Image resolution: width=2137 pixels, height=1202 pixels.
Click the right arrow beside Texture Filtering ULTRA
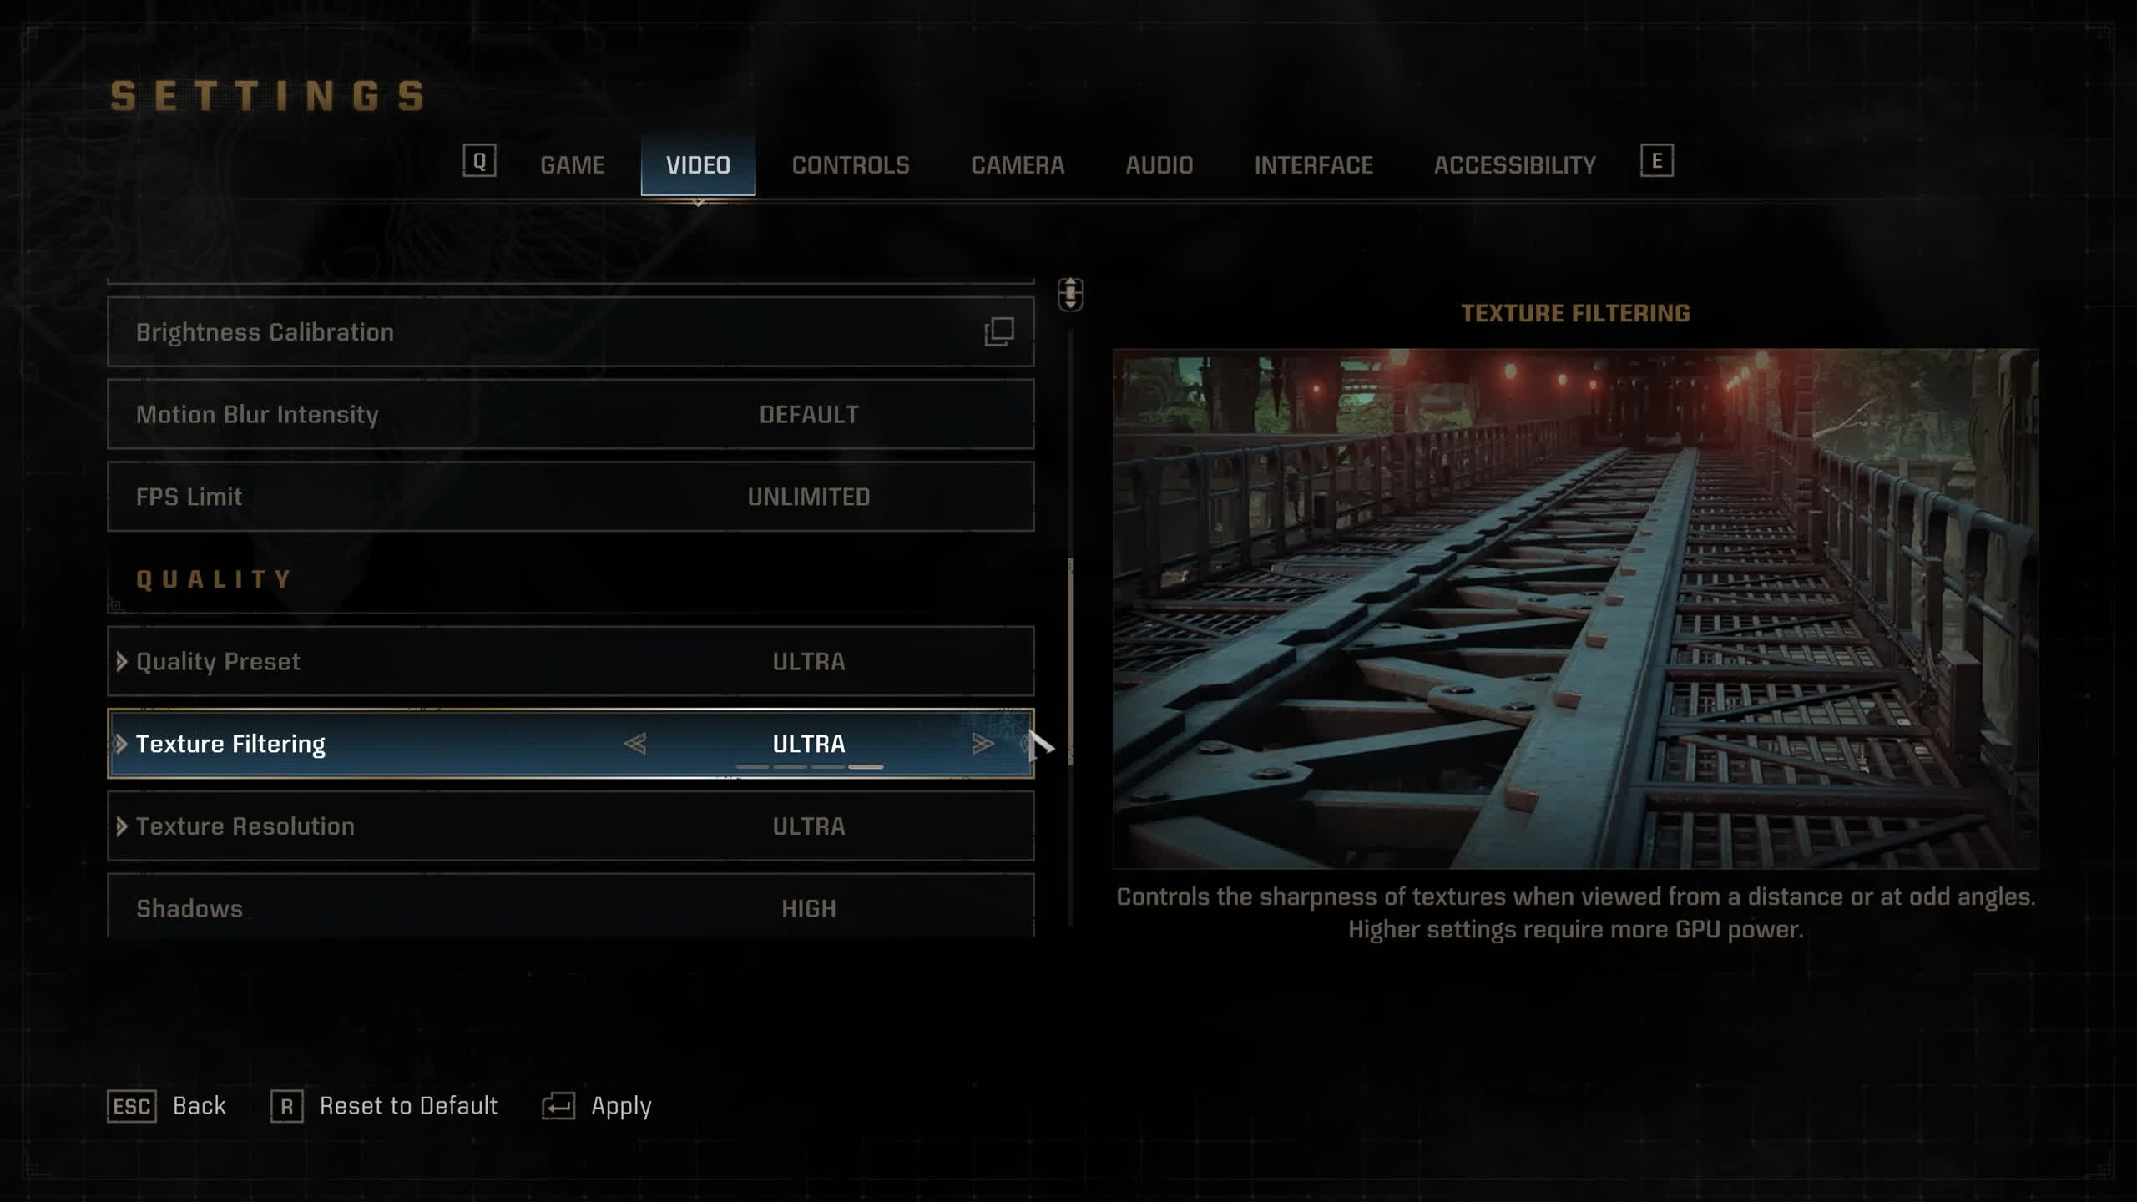point(983,743)
